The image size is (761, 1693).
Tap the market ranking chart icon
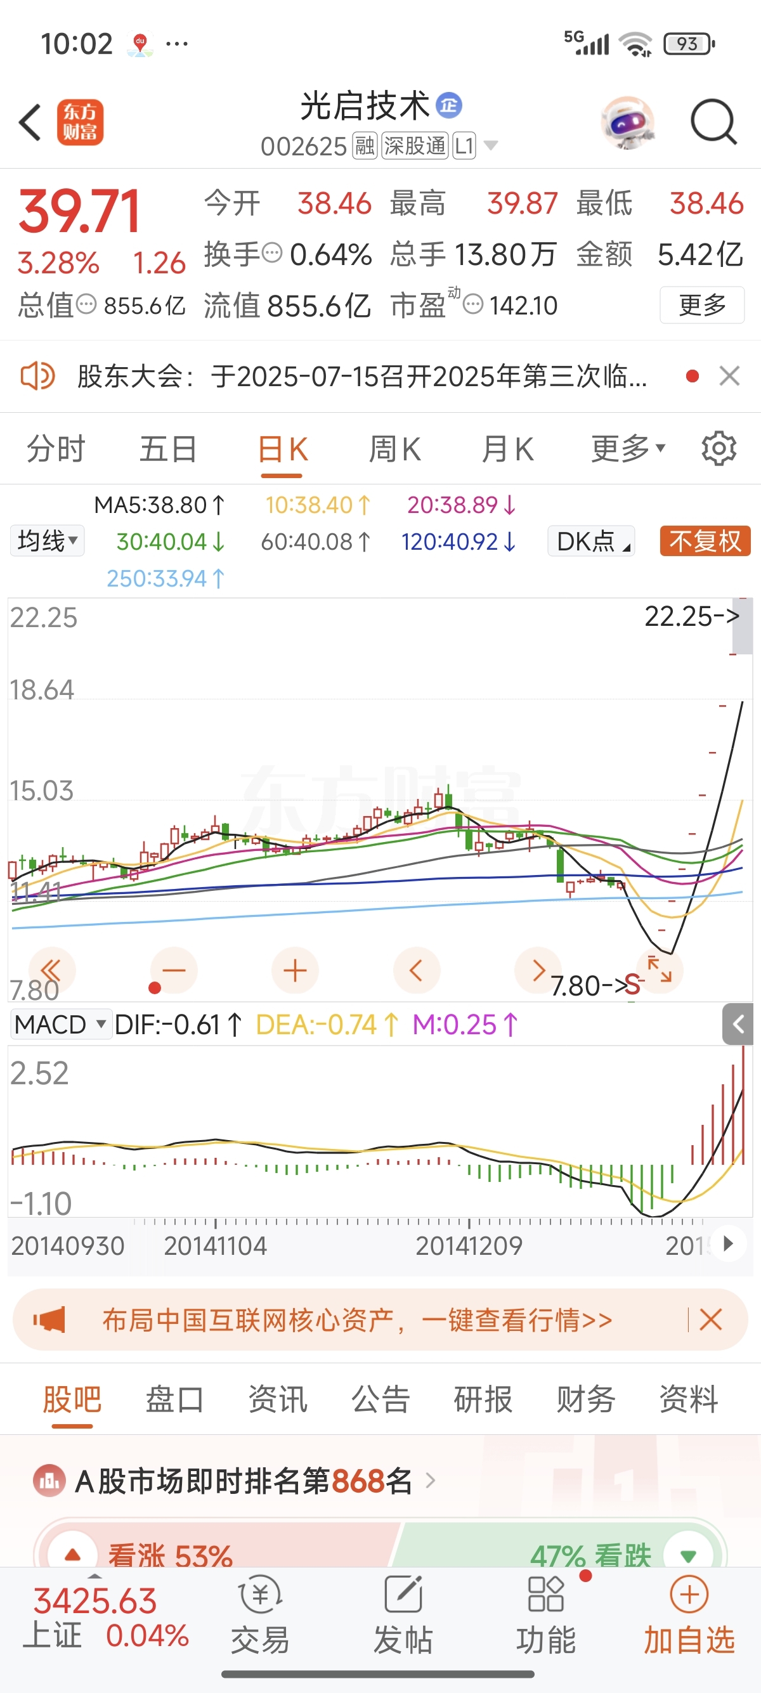point(49,1481)
